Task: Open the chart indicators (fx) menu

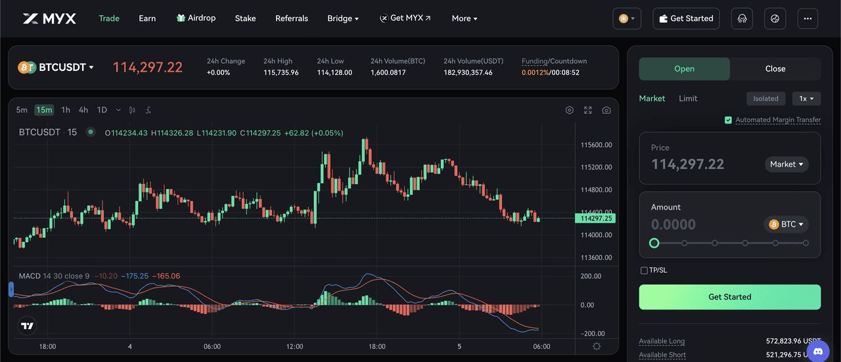Action: point(149,110)
